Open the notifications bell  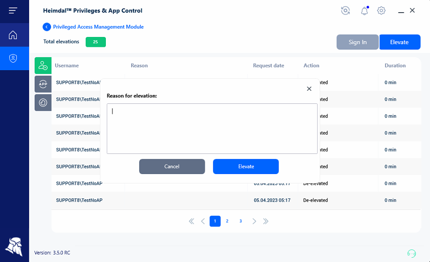coord(364,11)
